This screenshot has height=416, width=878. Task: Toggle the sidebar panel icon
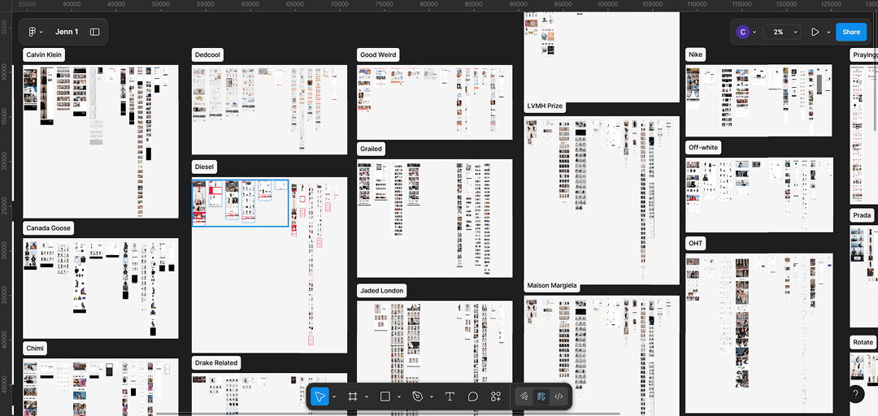click(x=94, y=32)
